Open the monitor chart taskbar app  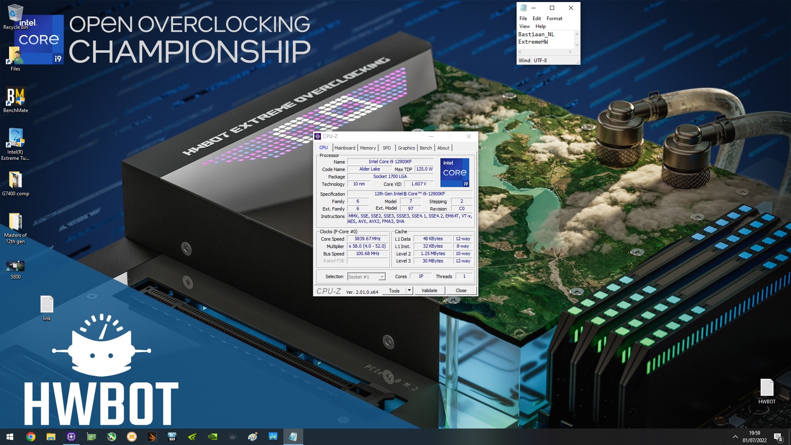[273, 437]
